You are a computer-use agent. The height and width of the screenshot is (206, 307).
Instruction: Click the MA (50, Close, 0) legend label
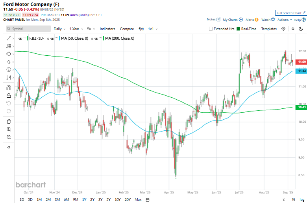pos(75,38)
